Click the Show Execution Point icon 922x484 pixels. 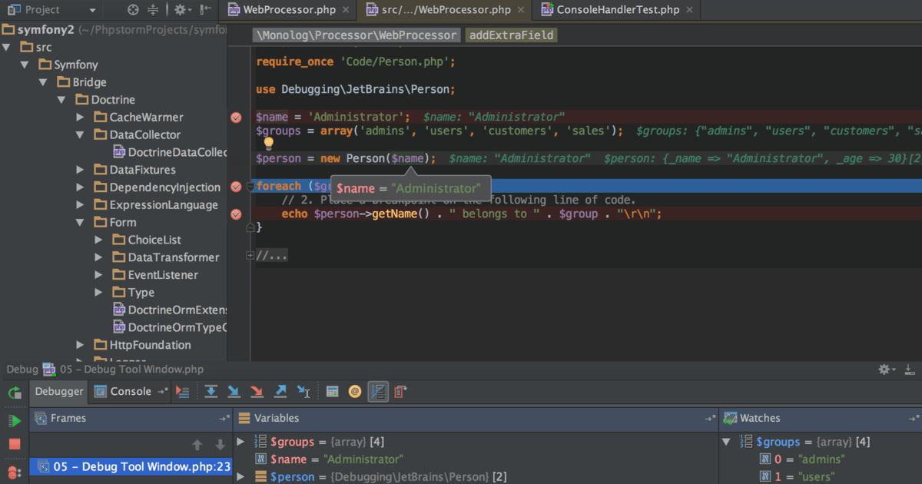(x=182, y=392)
